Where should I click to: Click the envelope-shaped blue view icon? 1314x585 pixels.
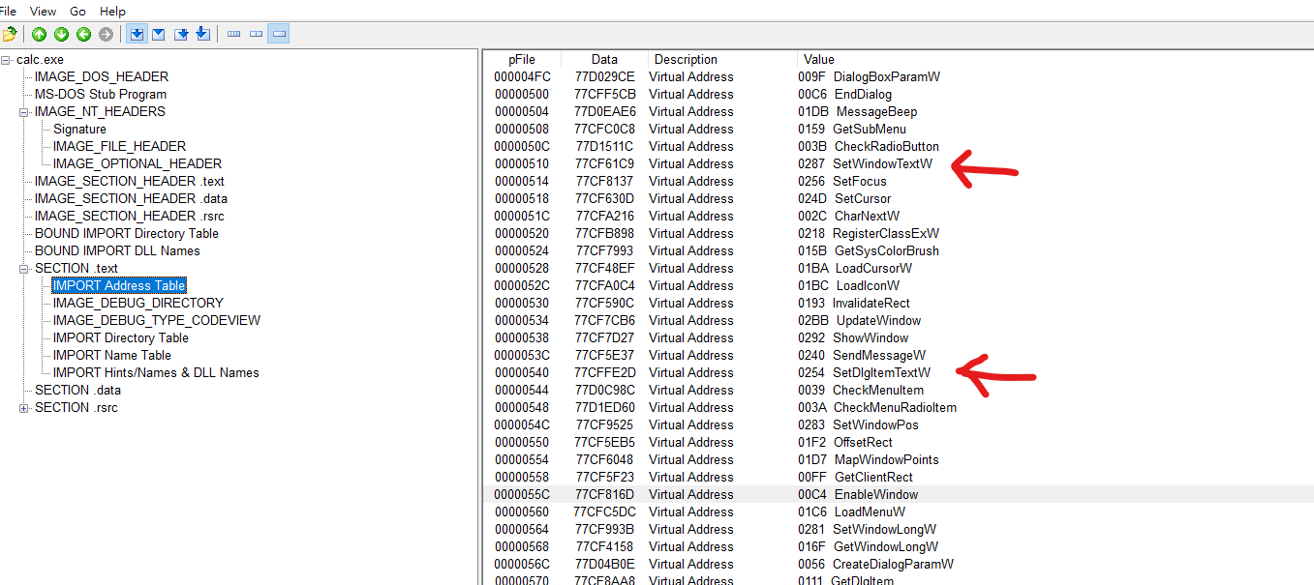pos(158,35)
